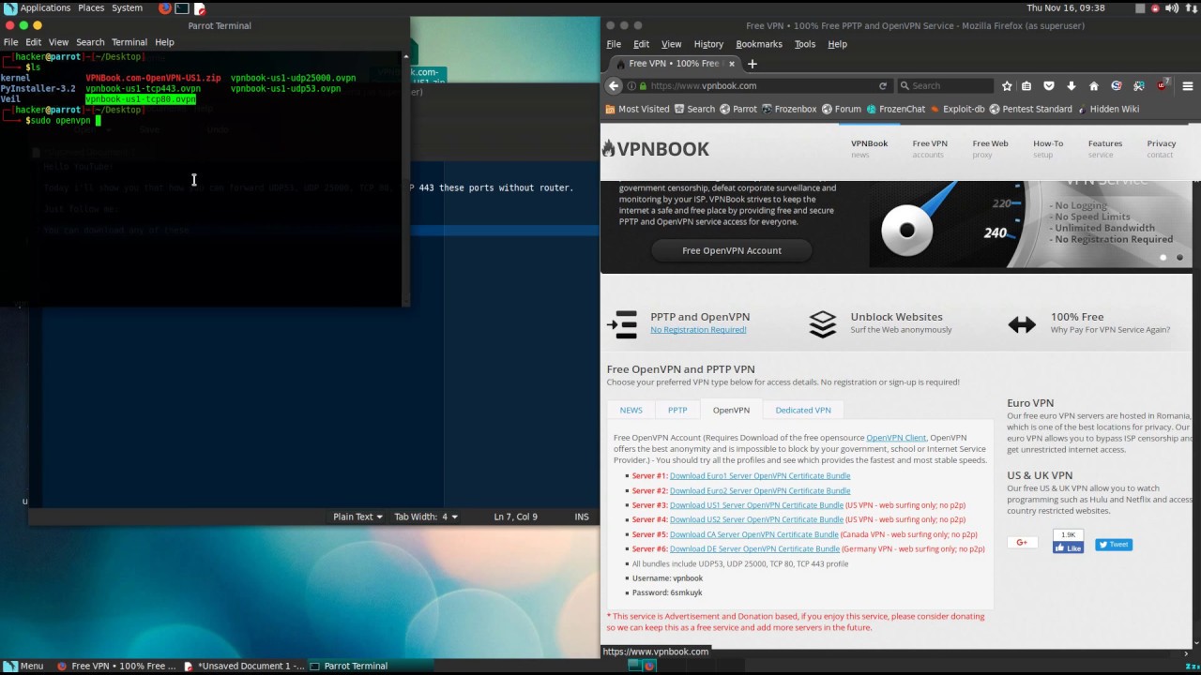Screen dimensions: 1201x675
Task: Click vpnbook-us1-tcp443.ovpn in terminal output
Action: point(144,89)
